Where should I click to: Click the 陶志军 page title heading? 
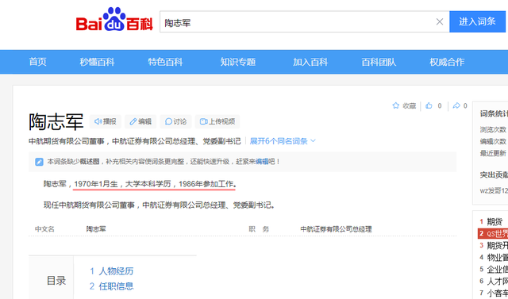pyautogui.click(x=56, y=121)
